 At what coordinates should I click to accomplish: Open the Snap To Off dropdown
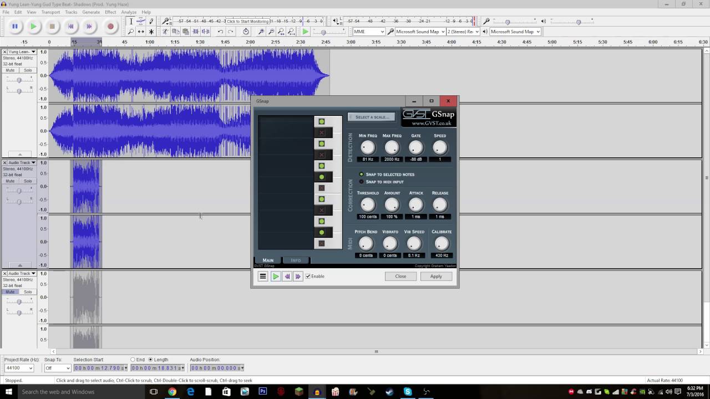click(x=57, y=368)
